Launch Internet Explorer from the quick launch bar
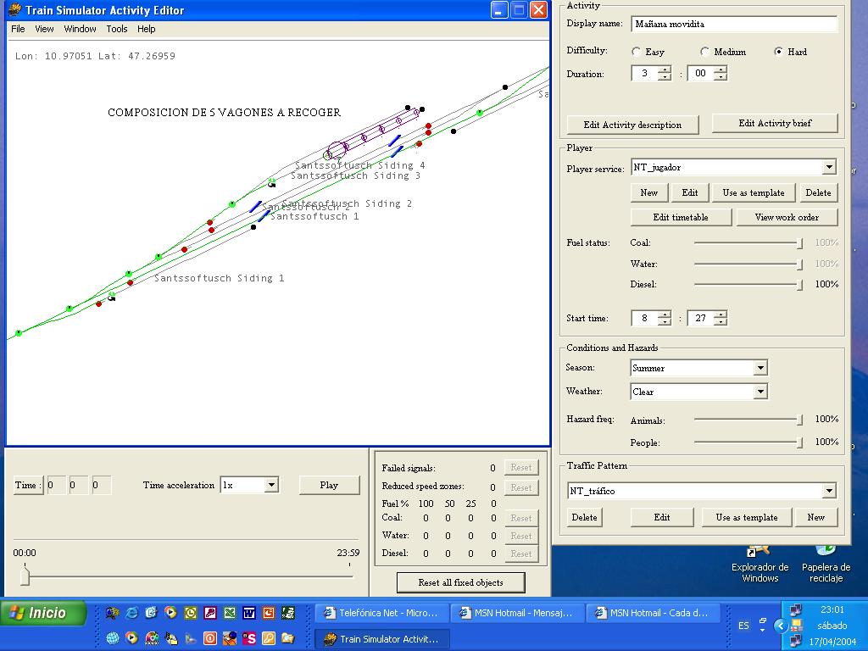This screenshot has width=868, height=651. tap(131, 613)
